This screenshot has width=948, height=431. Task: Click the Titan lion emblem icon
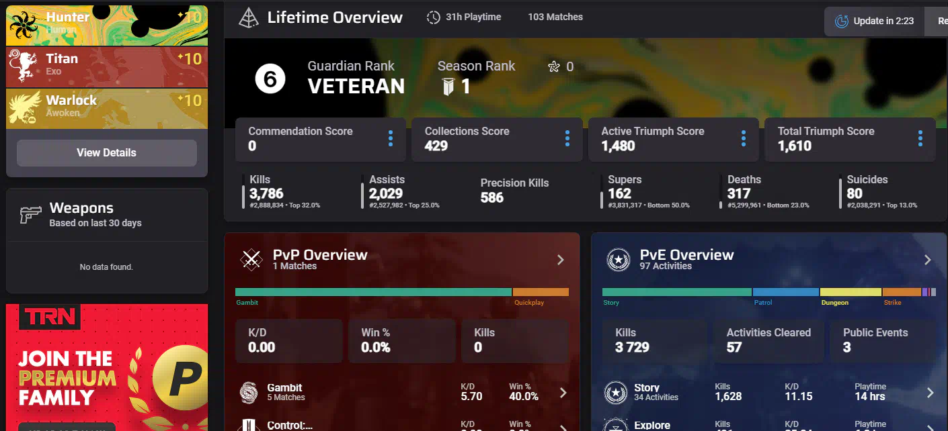click(24, 66)
